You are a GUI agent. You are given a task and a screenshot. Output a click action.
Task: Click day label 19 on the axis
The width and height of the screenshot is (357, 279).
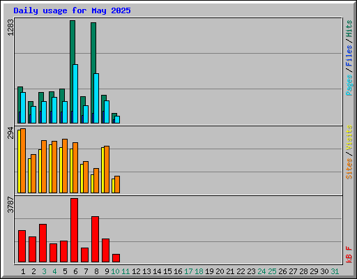tap(209, 271)
